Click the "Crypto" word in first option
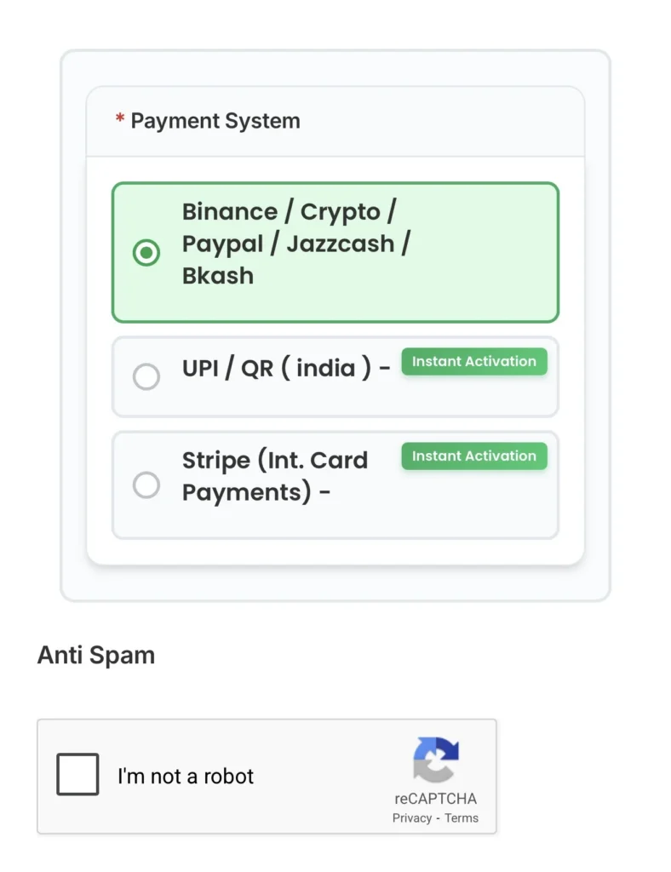The height and width of the screenshot is (872, 671). (x=340, y=212)
